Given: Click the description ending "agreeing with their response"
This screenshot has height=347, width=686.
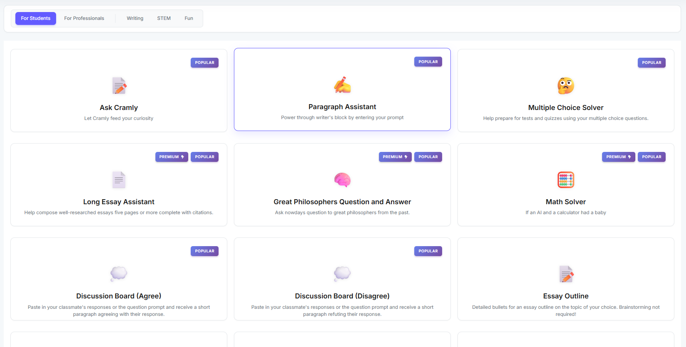Looking at the screenshot, I should pos(119,311).
